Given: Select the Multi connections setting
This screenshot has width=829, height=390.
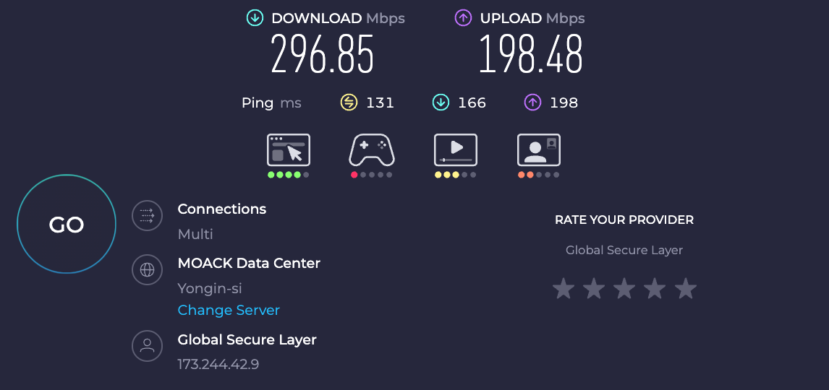Looking at the screenshot, I should 195,234.
